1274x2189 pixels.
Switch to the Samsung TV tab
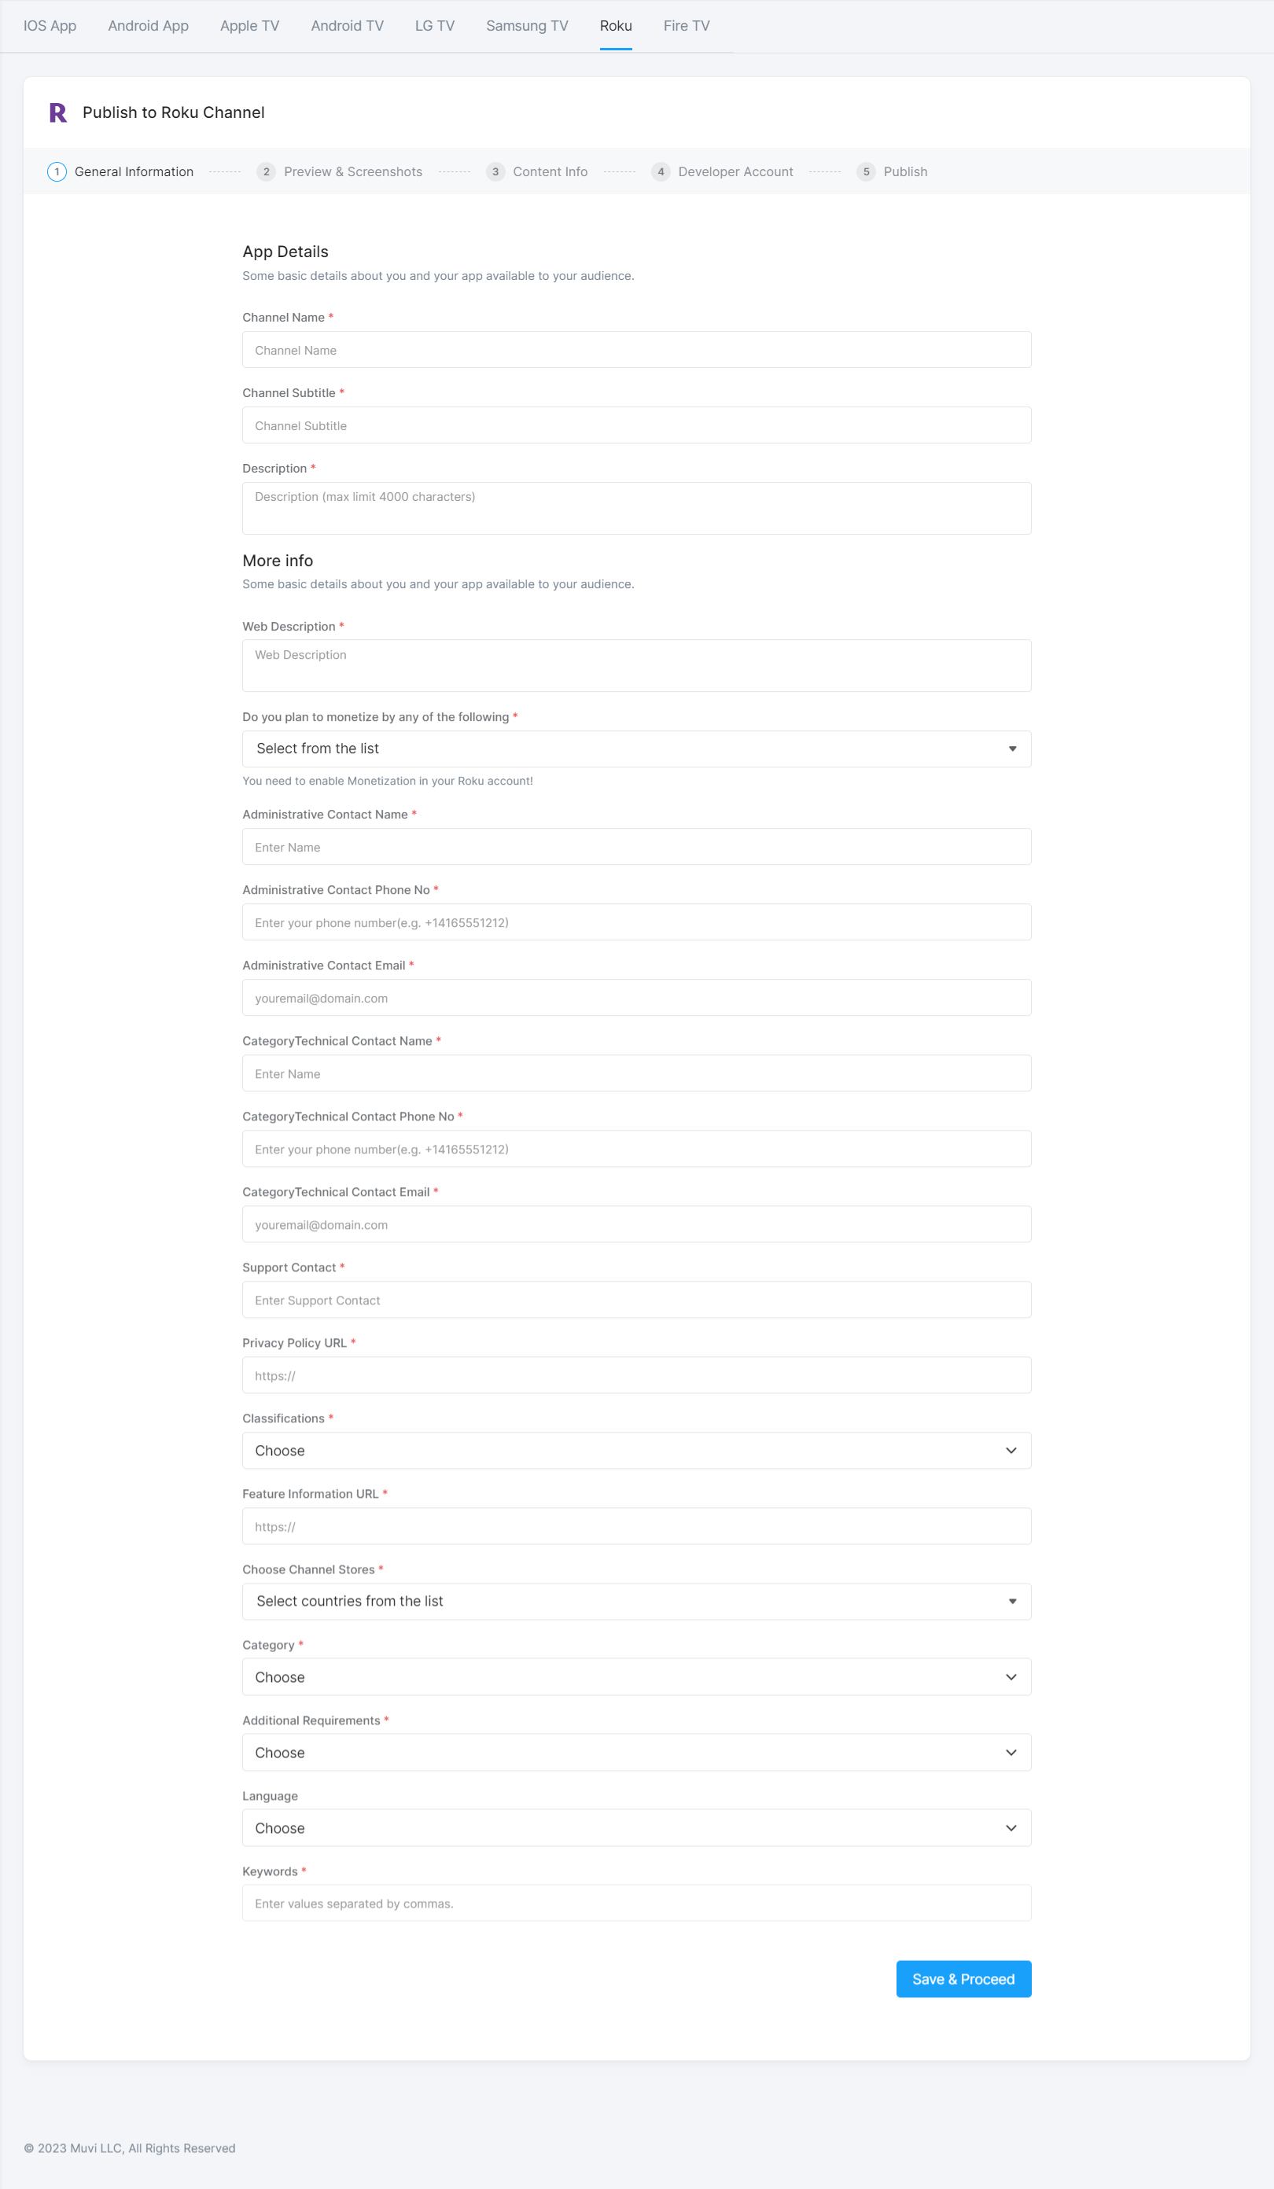tap(527, 26)
